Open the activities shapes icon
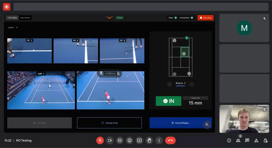The height and width of the screenshot is (148, 272). [256, 141]
